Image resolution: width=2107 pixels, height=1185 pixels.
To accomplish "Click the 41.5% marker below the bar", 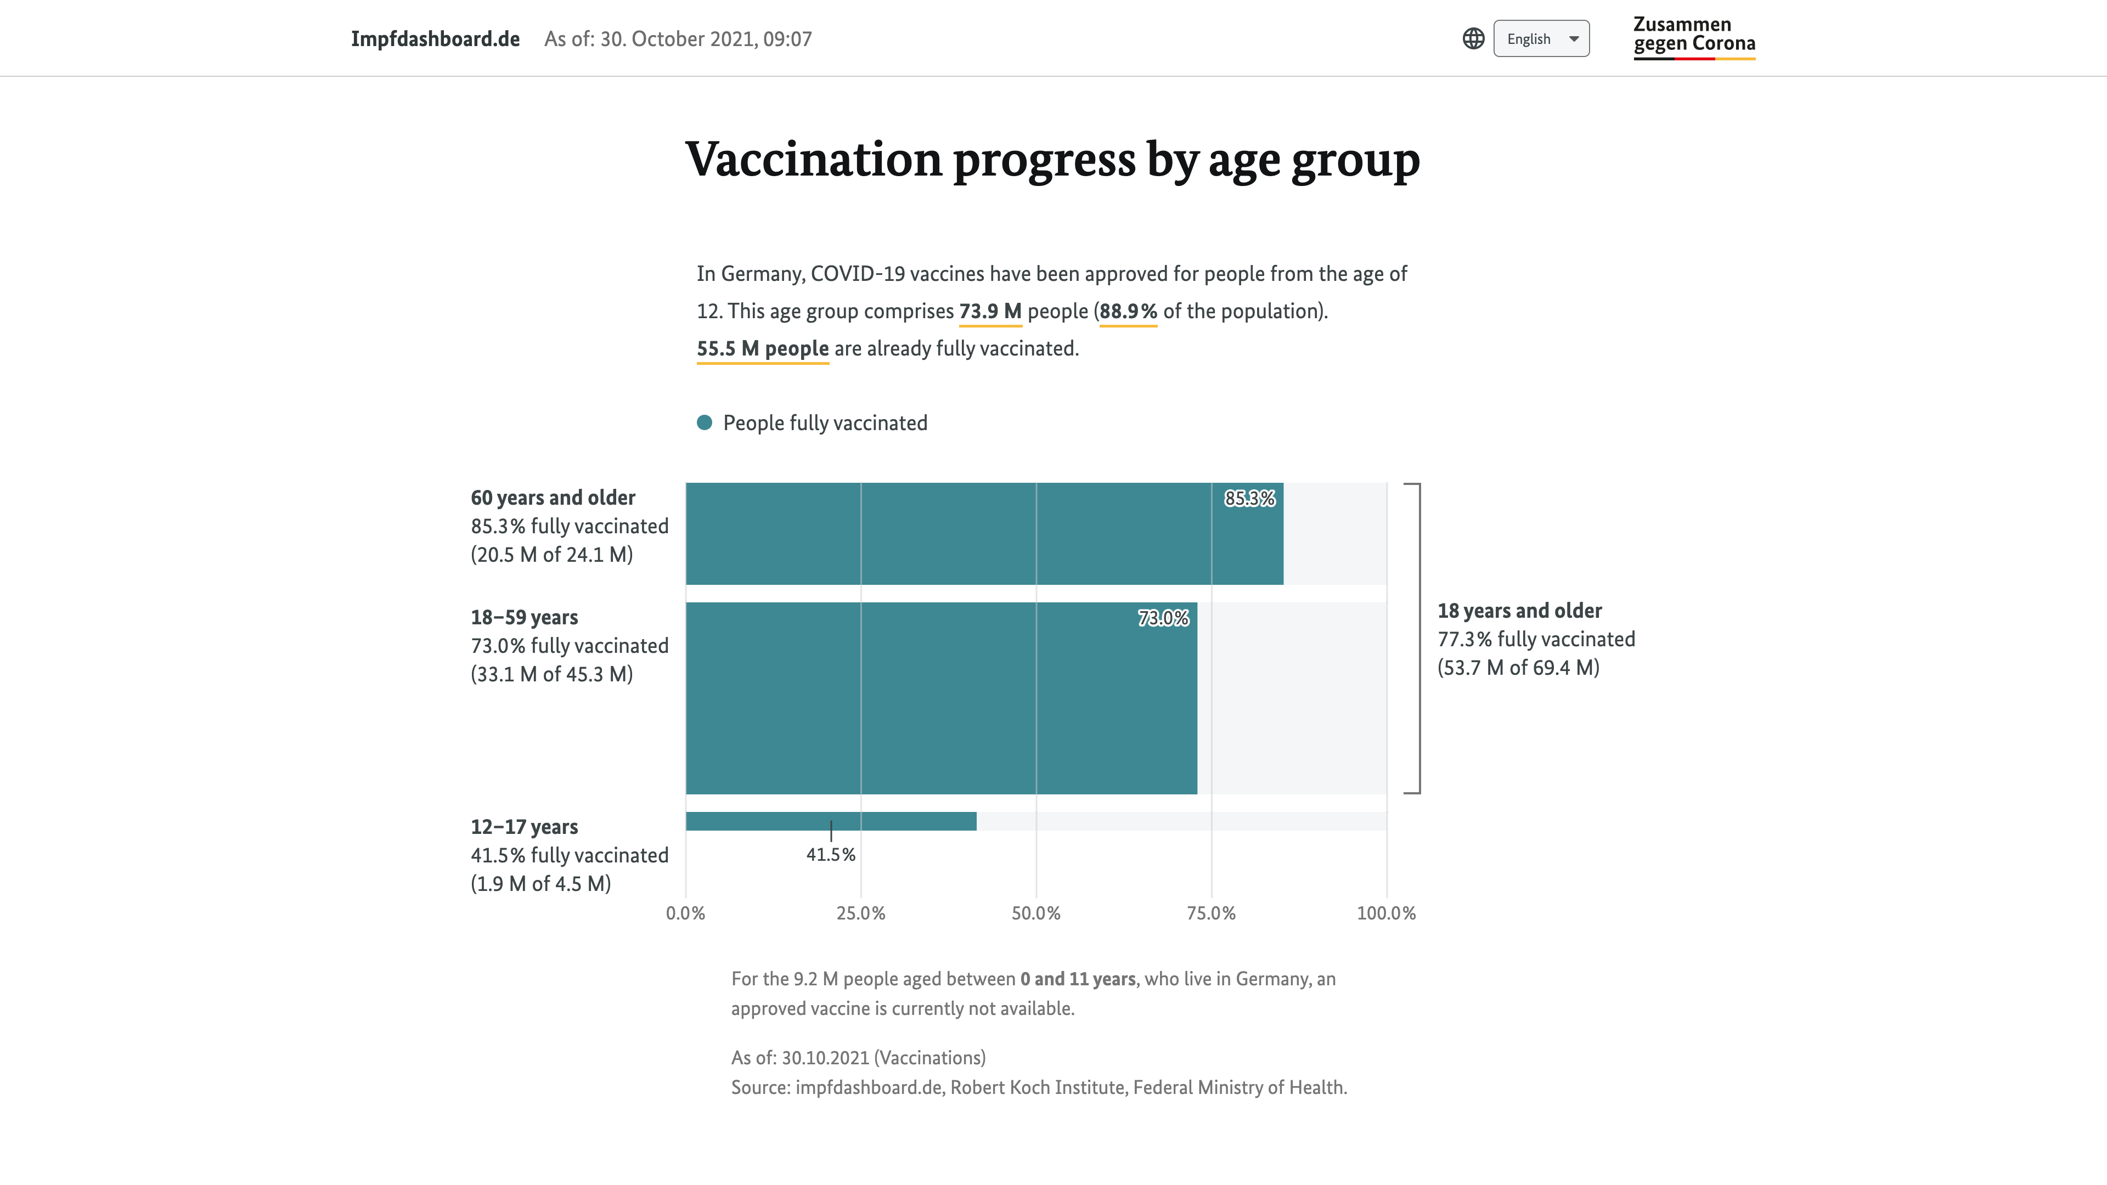I will pos(830,855).
